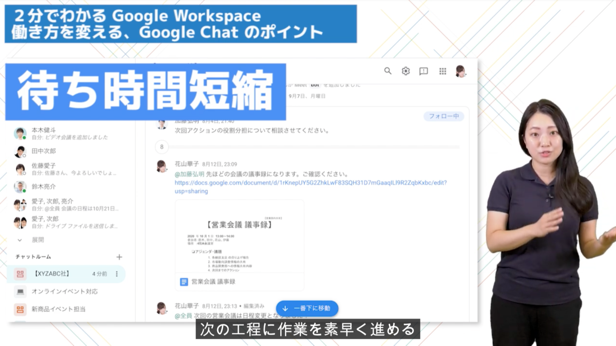The width and height of the screenshot is (616, 346).
Task: Select the 新商品イベント担当 chat room
Action: 66,309
